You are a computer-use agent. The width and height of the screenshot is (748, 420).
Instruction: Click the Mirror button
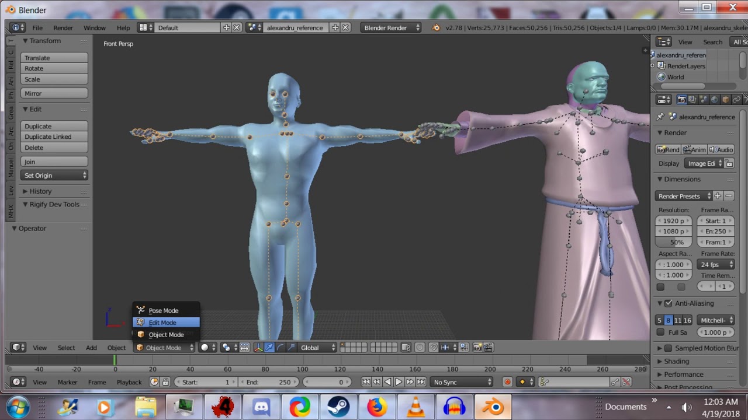tap(54, 93)
